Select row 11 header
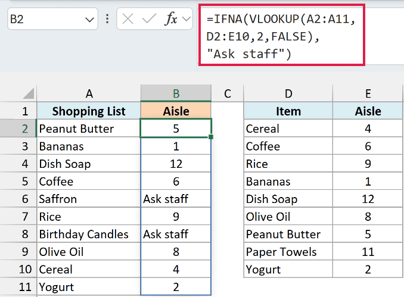 click(x=18, y=287)
